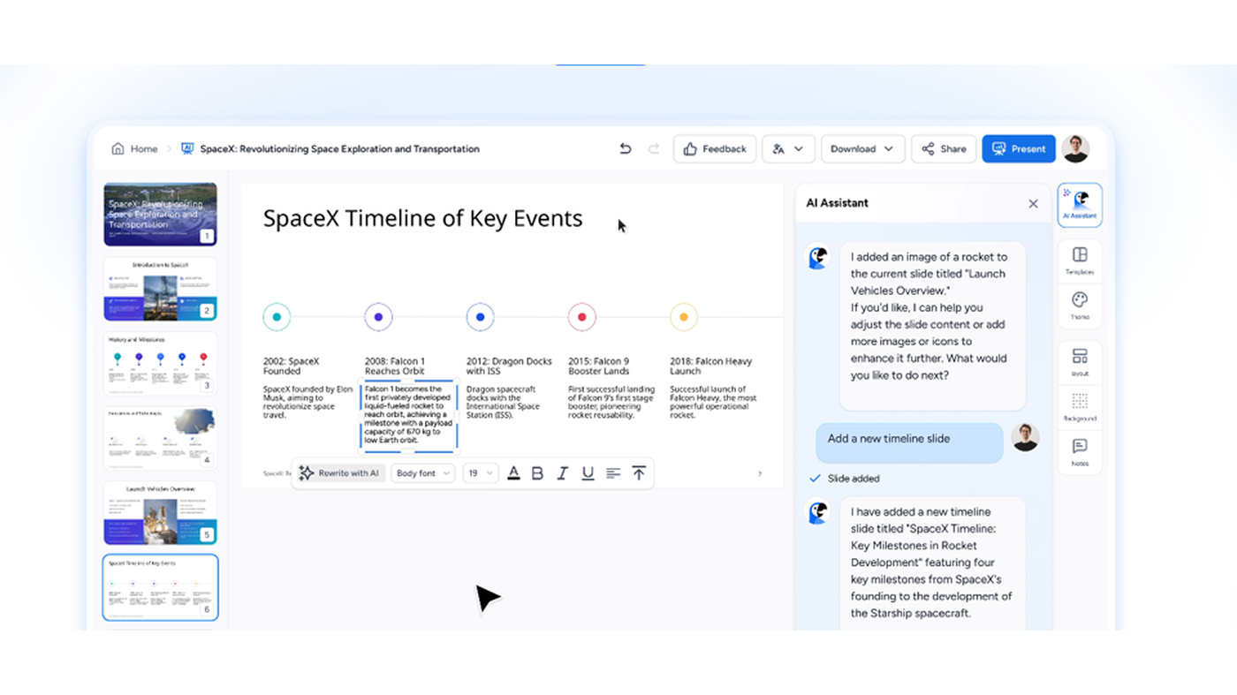Open the Background settings panel

click(1080, 407)
